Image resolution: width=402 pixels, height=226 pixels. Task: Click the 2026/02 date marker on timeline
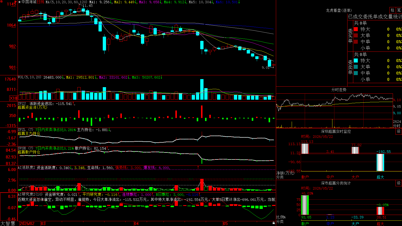(x=27, y=223)
